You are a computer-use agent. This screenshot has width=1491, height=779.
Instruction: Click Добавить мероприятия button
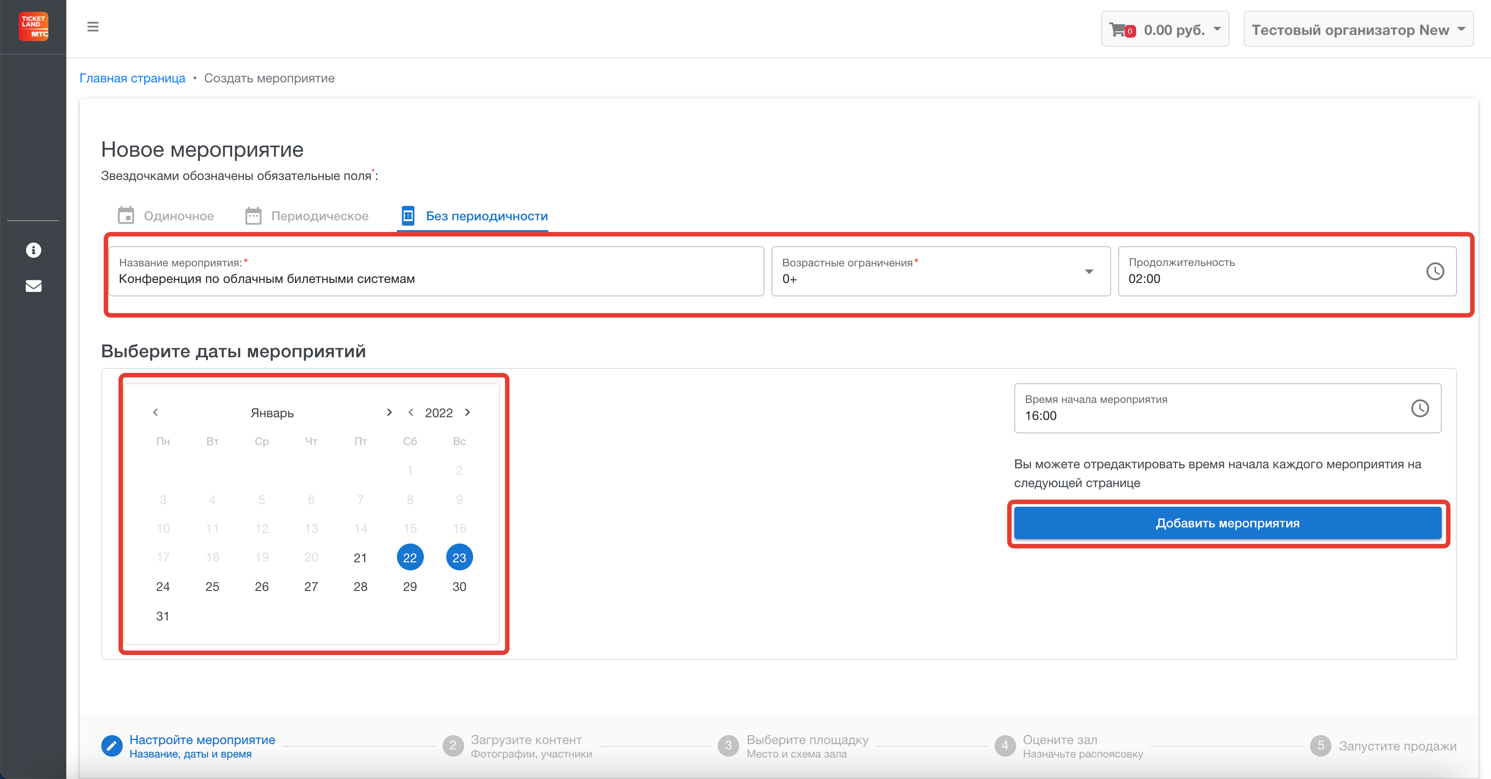[1228, 523]
